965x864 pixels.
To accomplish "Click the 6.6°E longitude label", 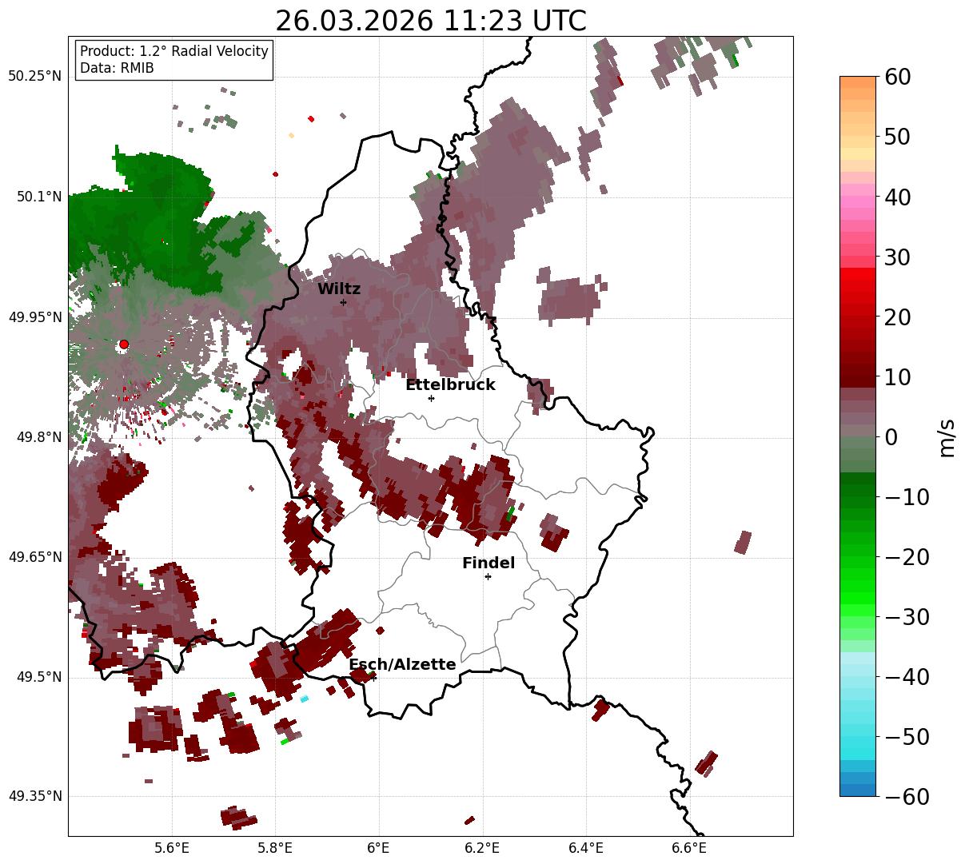I will click(689, 848).
